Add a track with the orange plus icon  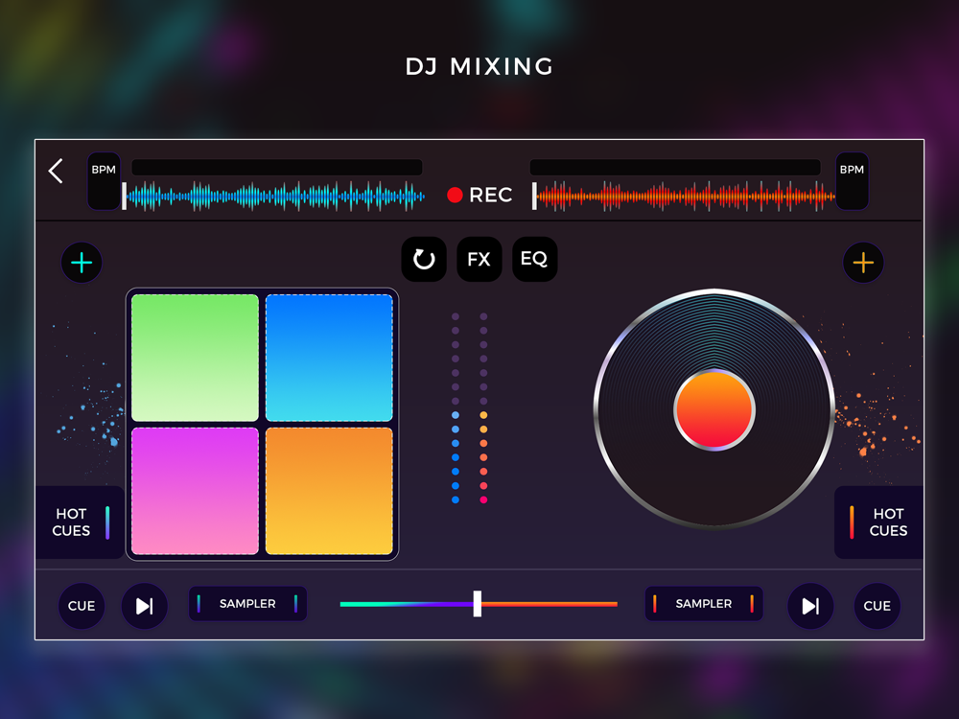coord(863,263)
